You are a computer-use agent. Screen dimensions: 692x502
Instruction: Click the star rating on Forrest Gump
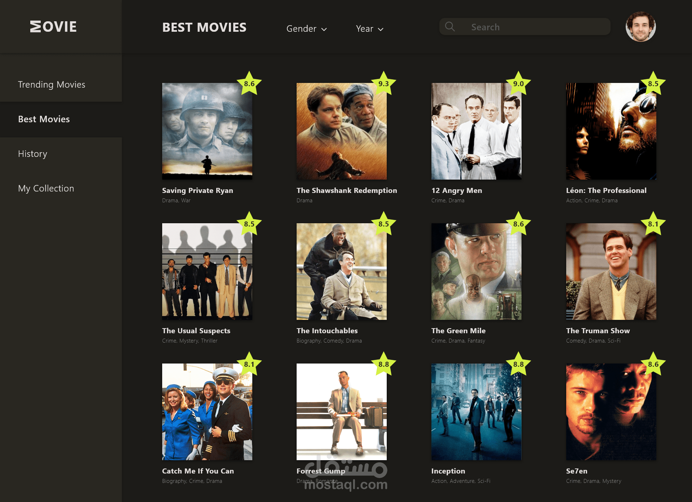click(383, 364)
